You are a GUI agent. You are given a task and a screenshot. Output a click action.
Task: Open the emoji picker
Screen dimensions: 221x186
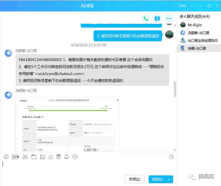click(6, 157)
